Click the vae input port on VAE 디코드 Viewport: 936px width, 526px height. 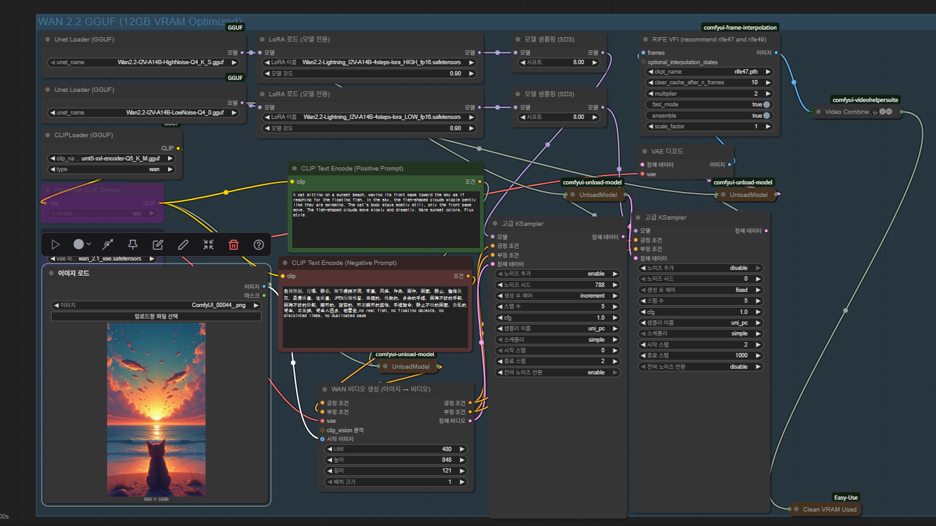[x=642, y=174]
